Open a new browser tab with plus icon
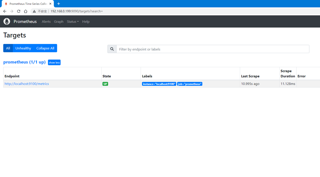The height and width of the screenshot is (177, 320). pos(59,4)
